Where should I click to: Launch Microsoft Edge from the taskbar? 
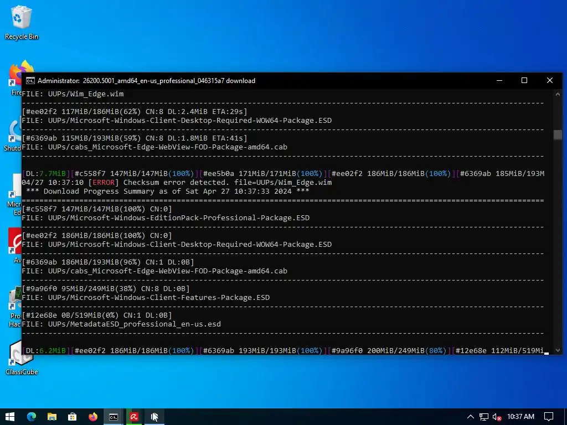(x=32, y=417)
